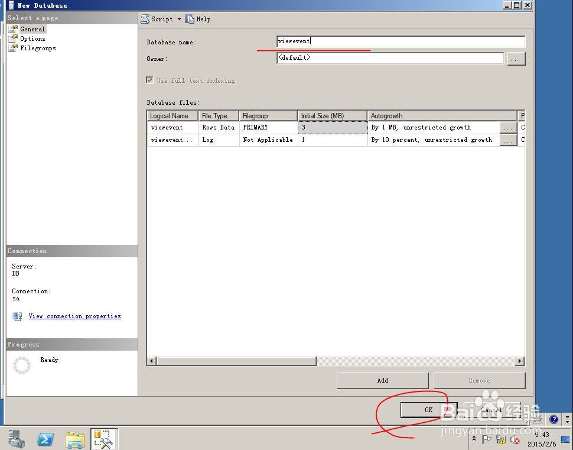573x450 pixels.
Task: Click initial size cell showing 3
Action: (333, 127)
